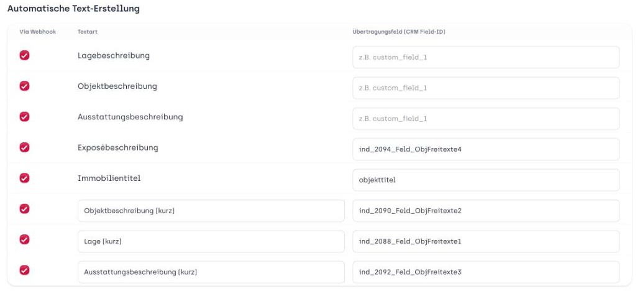Click the Automatische Text-Erstellung heading
This screenshot has width=640, height=291.
coord(73,9)
